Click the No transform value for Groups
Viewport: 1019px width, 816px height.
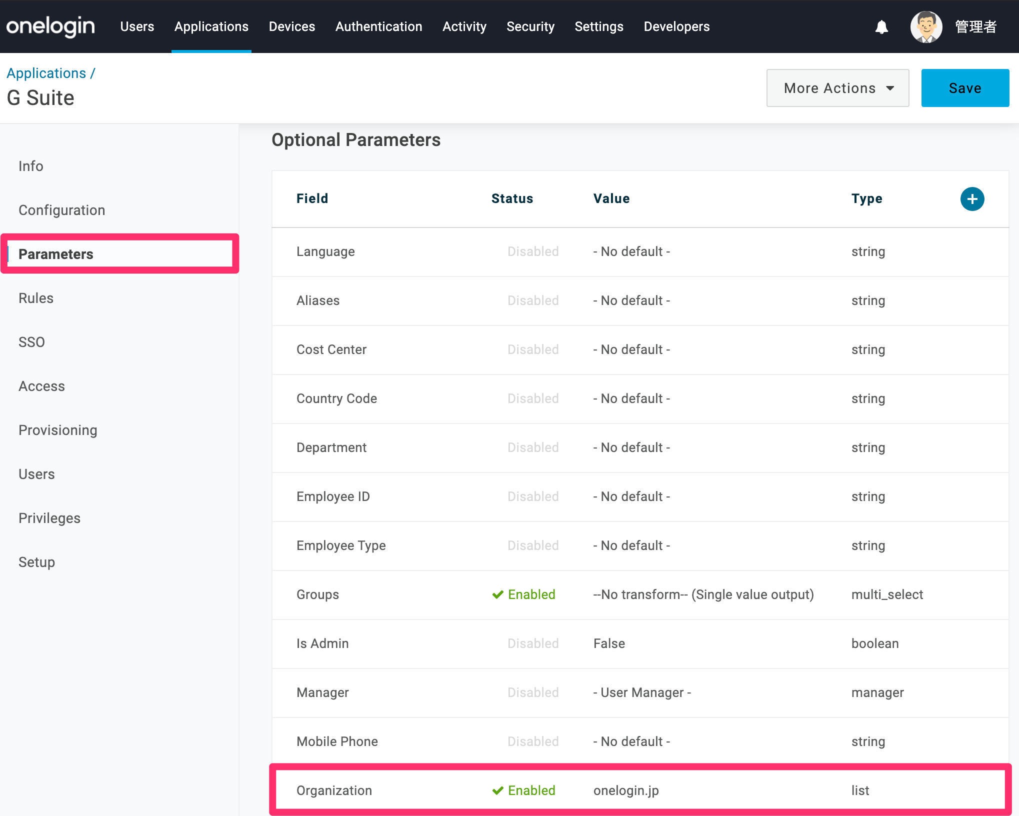tap(703, 594)
